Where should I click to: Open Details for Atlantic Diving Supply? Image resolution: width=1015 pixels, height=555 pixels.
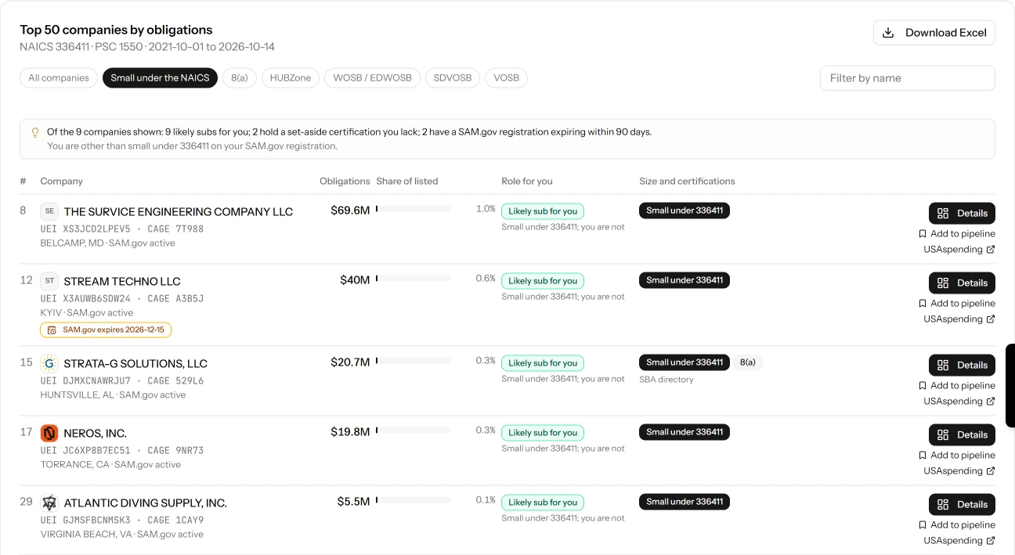962,504
